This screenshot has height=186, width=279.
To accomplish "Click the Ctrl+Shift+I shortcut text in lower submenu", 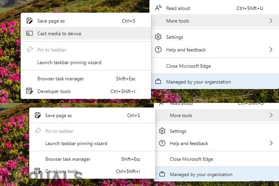I will tap(128, 171).
